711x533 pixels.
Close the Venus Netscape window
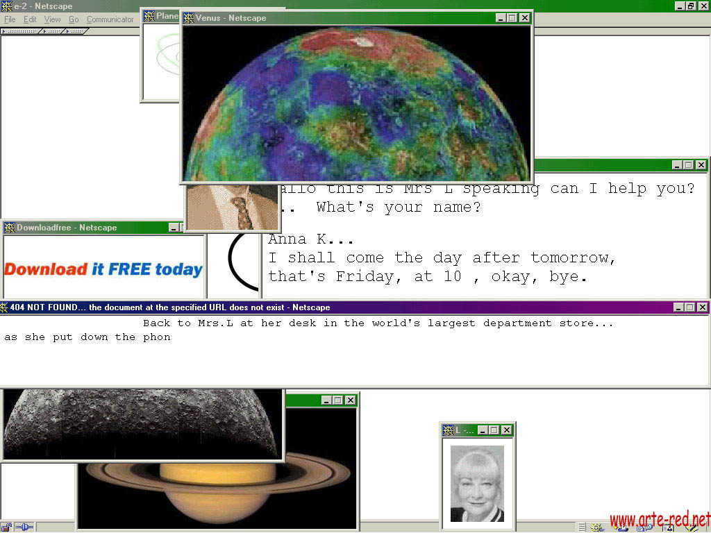click(x=524, y=18)
